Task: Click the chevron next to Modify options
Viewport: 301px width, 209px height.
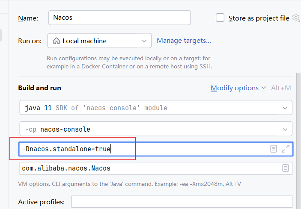Action: point(264,88)
